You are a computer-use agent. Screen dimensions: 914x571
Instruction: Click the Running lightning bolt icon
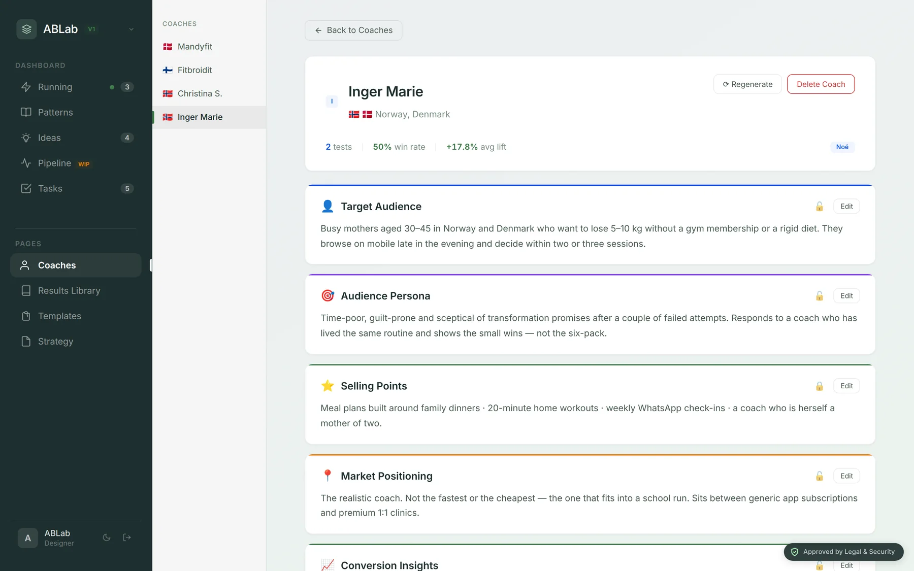click(x=26, y=87)
